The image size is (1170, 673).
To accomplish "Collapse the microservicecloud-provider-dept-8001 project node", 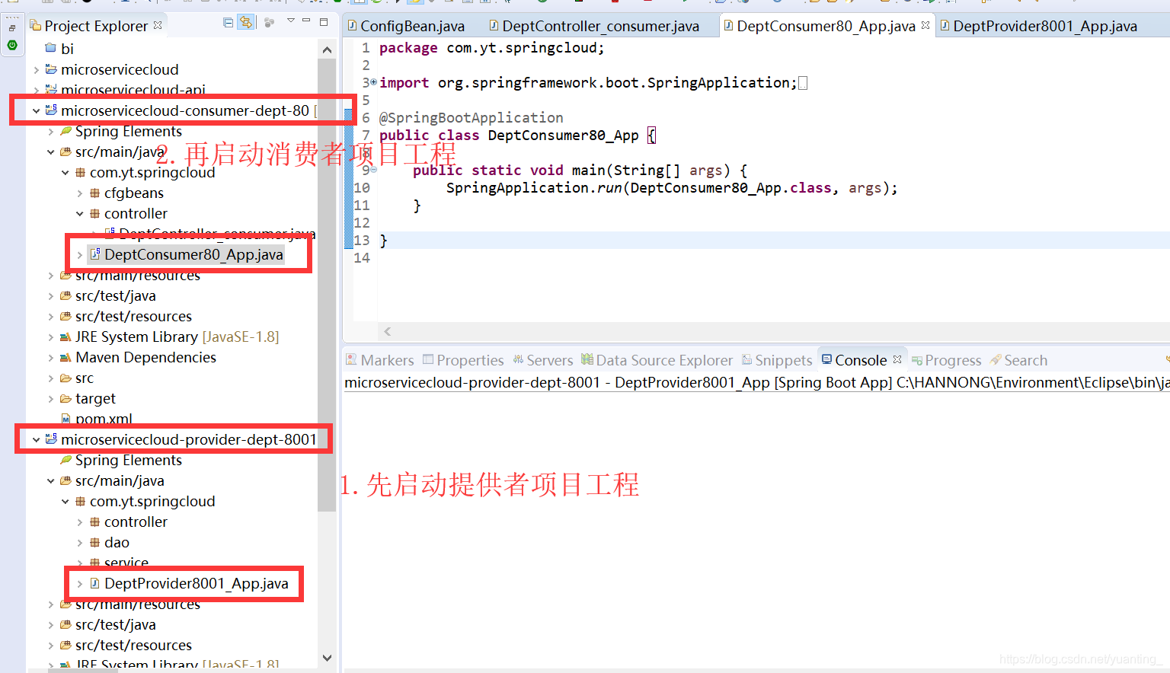I will coord(36,439).
